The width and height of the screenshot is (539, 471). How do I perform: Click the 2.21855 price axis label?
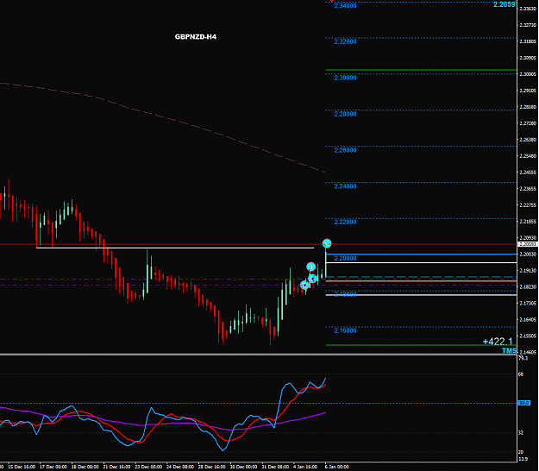528,222
